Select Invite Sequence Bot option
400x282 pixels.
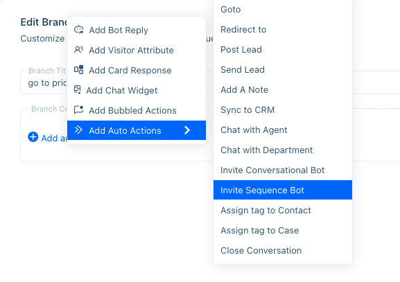(x=283, y=190)
